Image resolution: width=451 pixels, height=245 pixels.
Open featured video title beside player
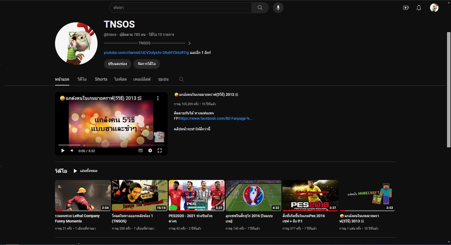pos(206,94)
